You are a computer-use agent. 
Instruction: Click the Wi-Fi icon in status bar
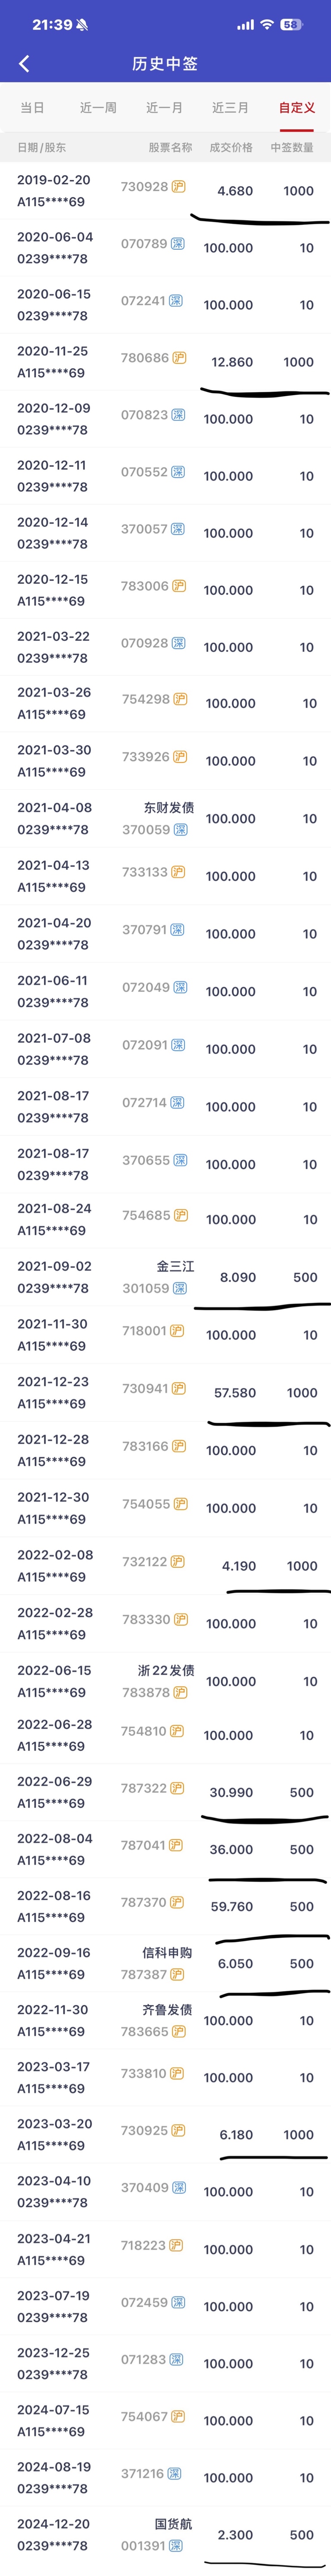click(x=266, y=24)
